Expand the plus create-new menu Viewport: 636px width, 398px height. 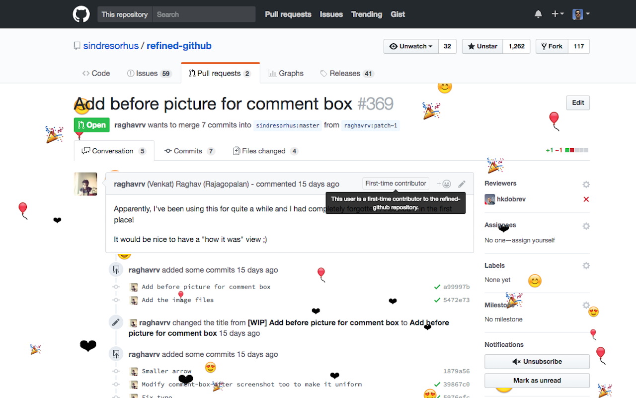(557, 14)
